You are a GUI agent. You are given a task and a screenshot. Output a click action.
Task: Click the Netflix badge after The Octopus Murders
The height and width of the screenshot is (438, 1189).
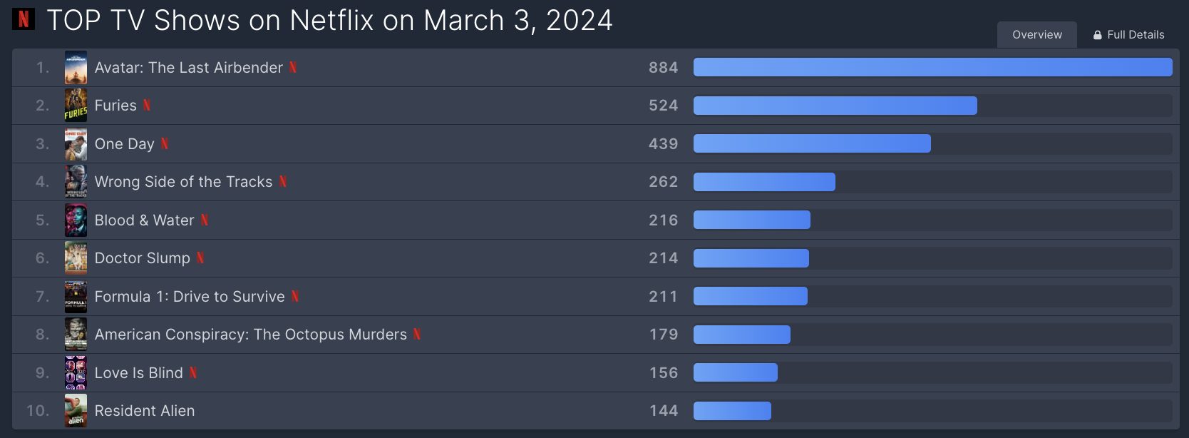[417, 334]
